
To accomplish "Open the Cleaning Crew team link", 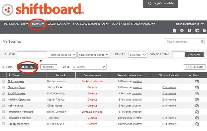I will (16, 87).
